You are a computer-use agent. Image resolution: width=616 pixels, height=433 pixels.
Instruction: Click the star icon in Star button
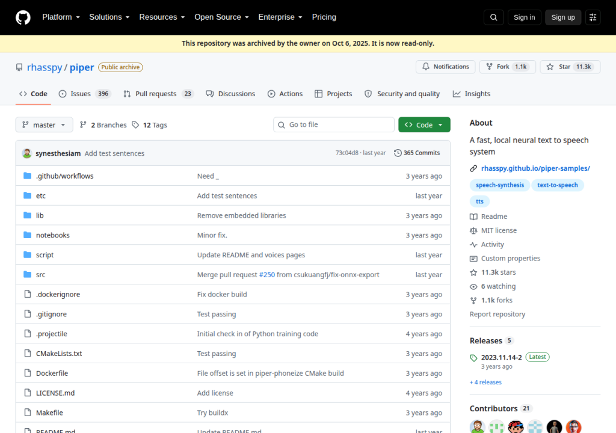click(x=550, y=67)
